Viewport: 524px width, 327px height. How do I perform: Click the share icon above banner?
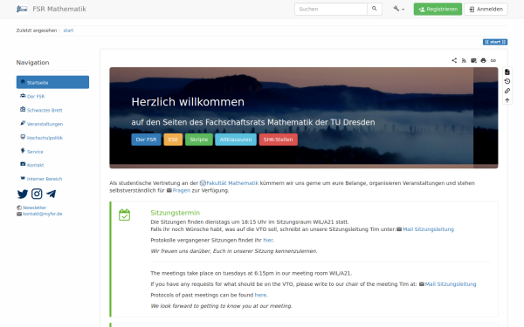[x=454, y=60]
